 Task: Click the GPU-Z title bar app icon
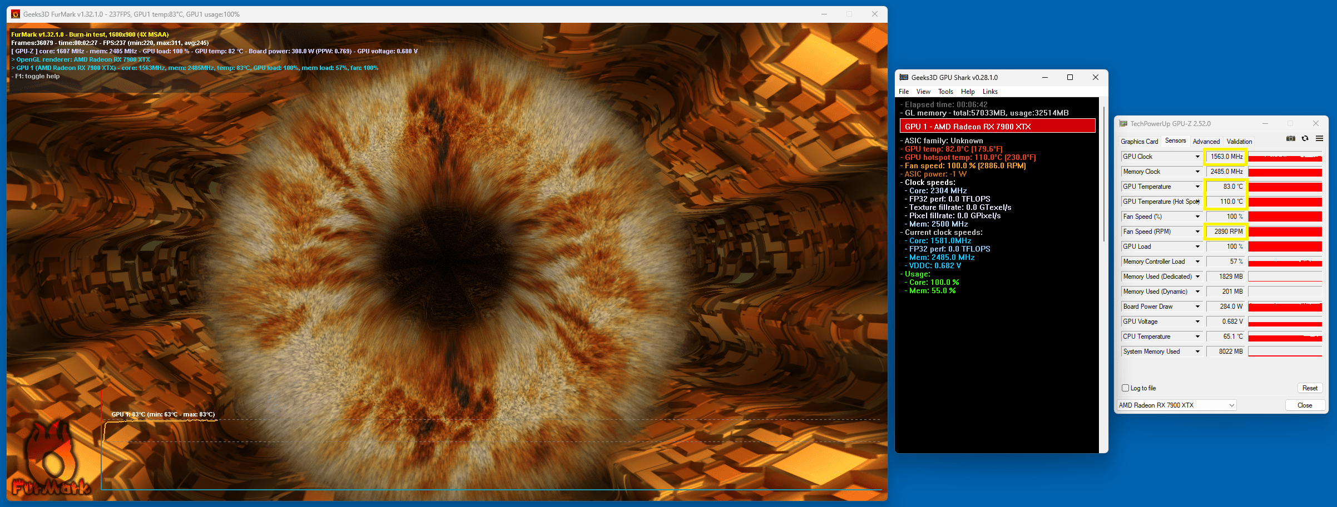(x=1123, y=123)
